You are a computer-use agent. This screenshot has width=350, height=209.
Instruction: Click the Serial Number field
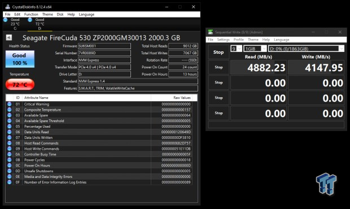pos(104,53)
